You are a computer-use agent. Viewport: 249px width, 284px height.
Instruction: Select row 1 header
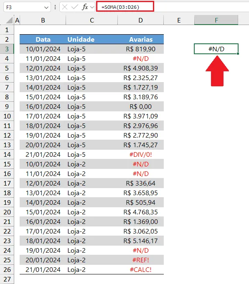pos(7,30)
